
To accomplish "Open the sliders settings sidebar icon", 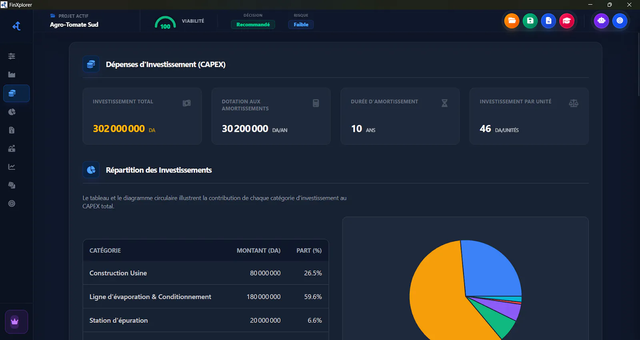I will (12, 56).
